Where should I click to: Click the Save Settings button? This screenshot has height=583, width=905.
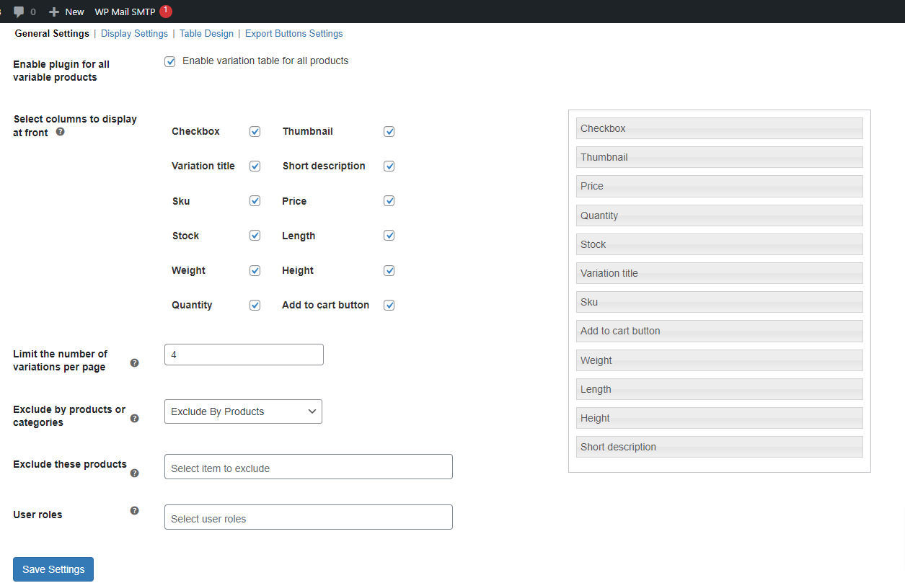coord(53,569)
